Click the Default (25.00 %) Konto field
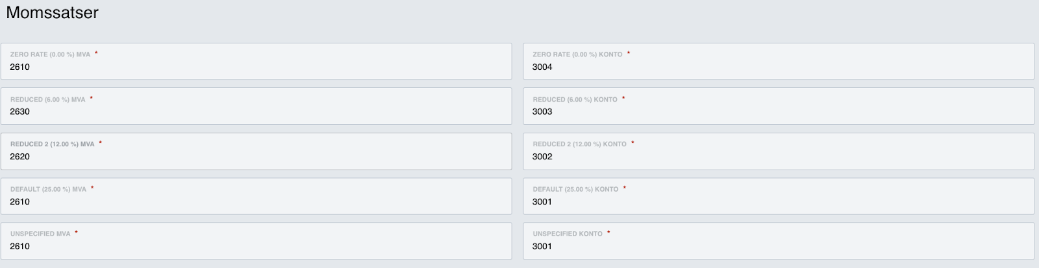This screenshot has width=1039, height=268. [x=779, y=196]
